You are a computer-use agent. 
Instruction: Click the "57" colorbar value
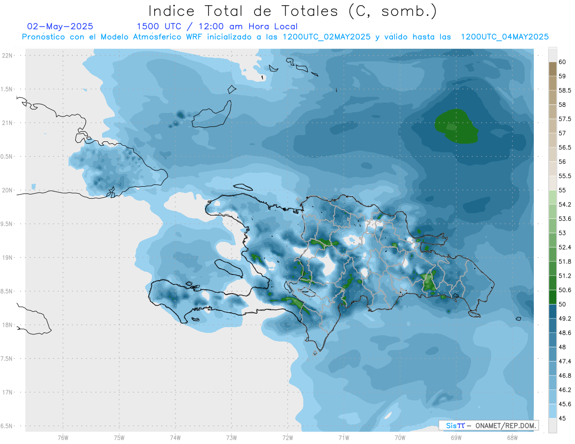(563, 133)
